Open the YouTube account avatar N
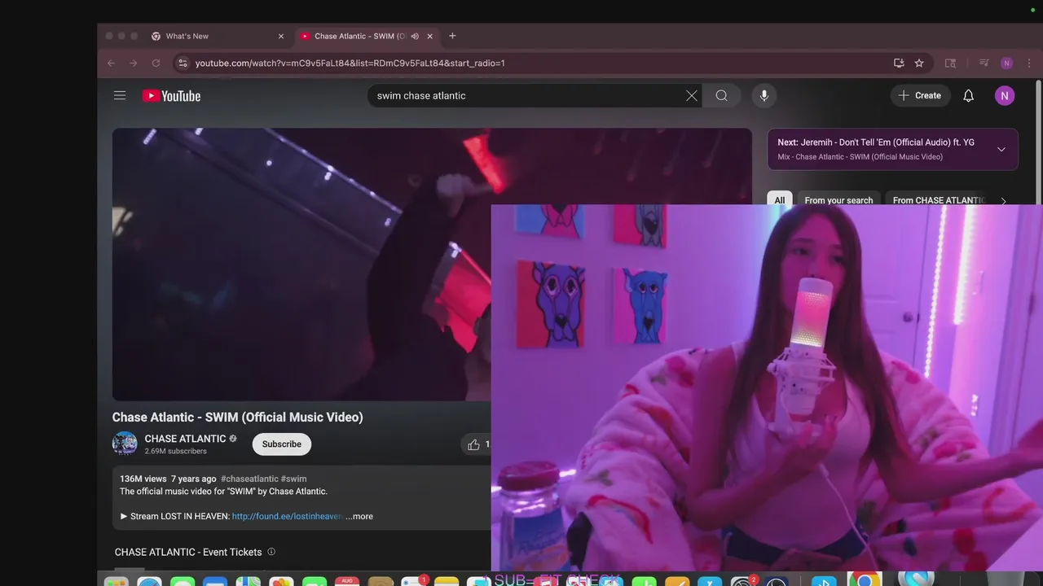This screenshot has width=1043, height=586. (x=1005, y=95)
